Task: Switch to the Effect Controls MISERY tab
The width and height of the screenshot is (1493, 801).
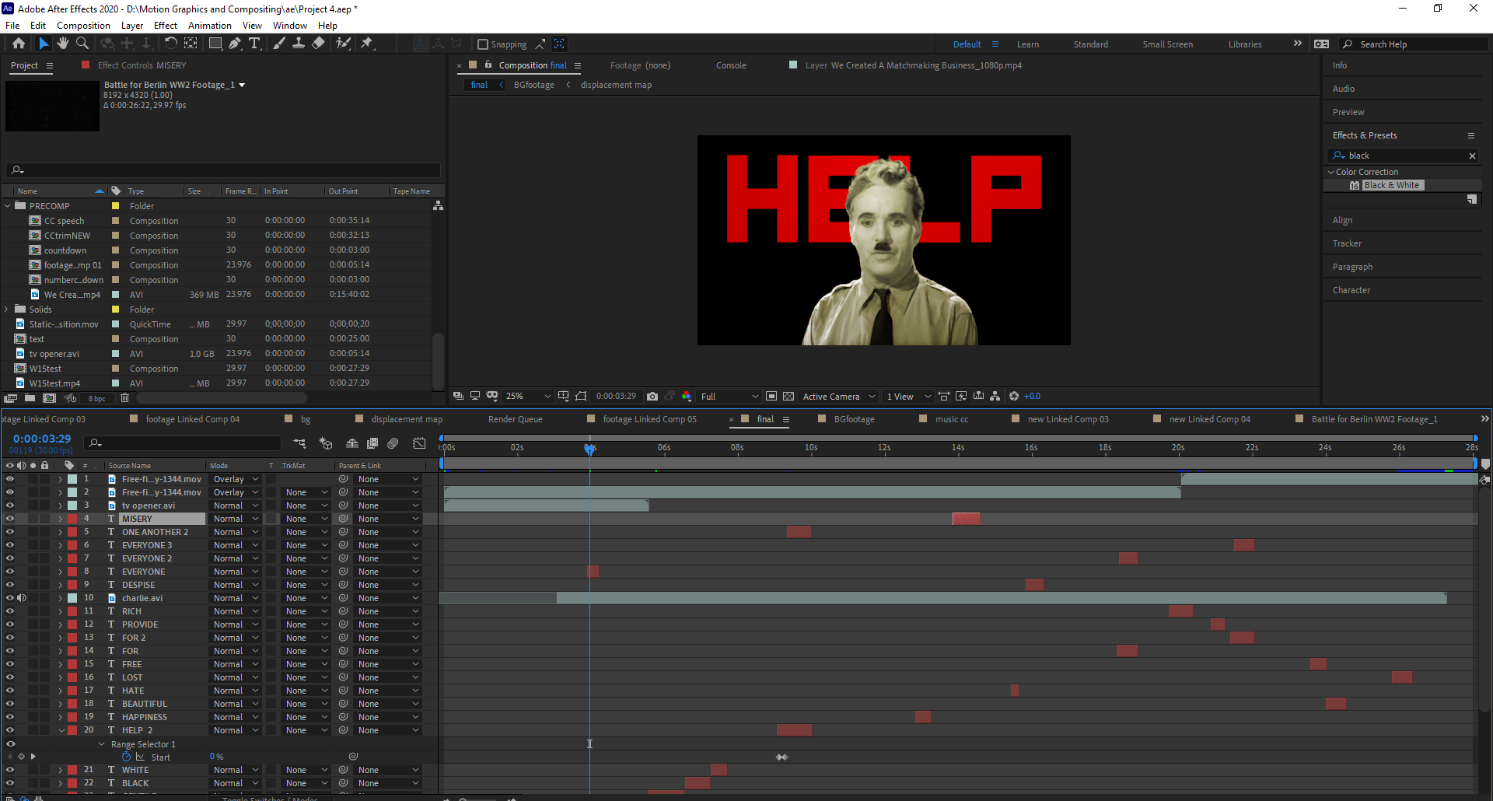Action: coord(142,65)
